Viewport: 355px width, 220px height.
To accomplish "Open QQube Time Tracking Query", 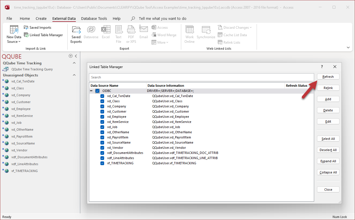I will pos(32,69).
